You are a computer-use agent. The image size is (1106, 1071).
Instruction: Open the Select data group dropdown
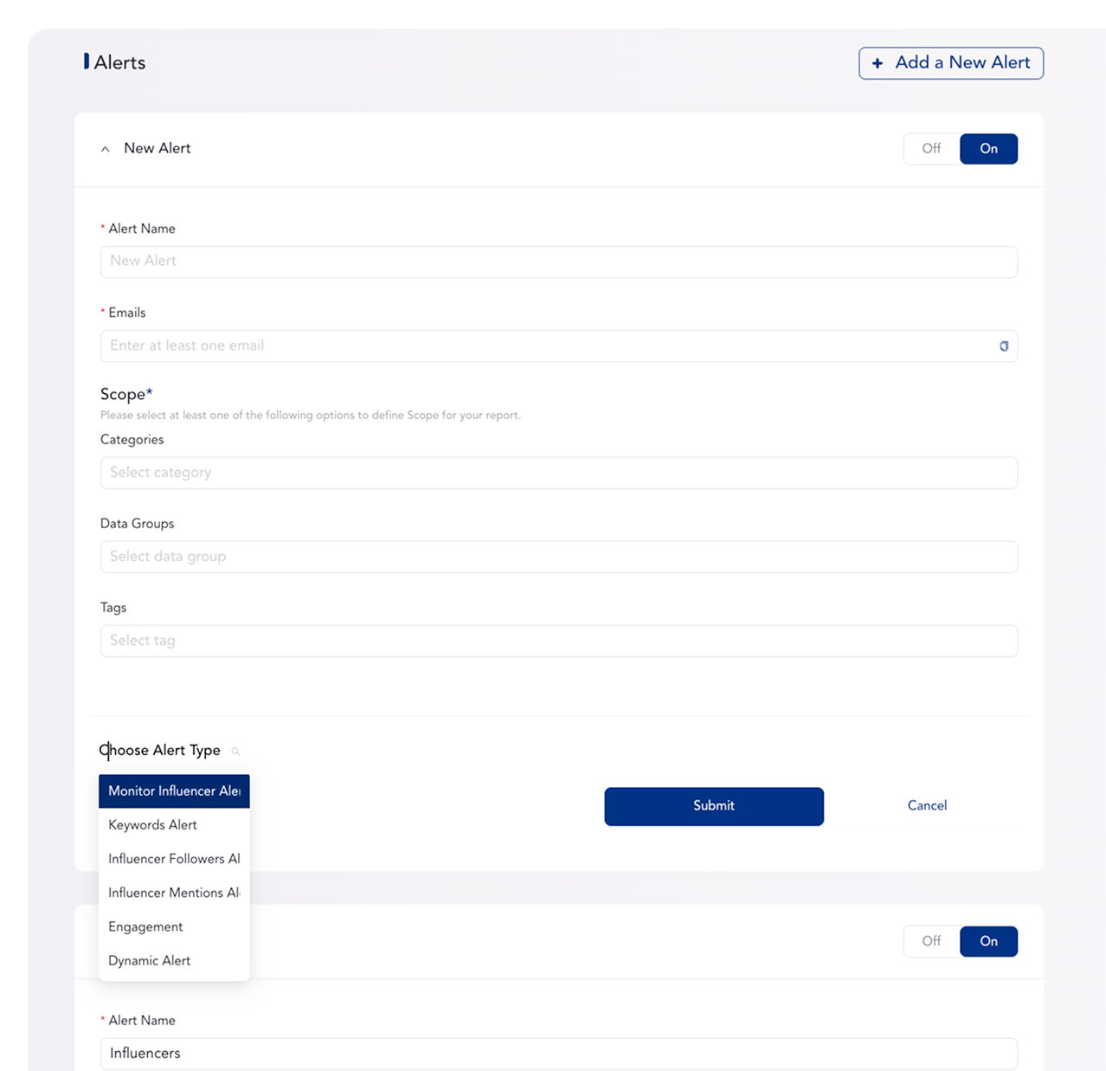tap(558, 557)
